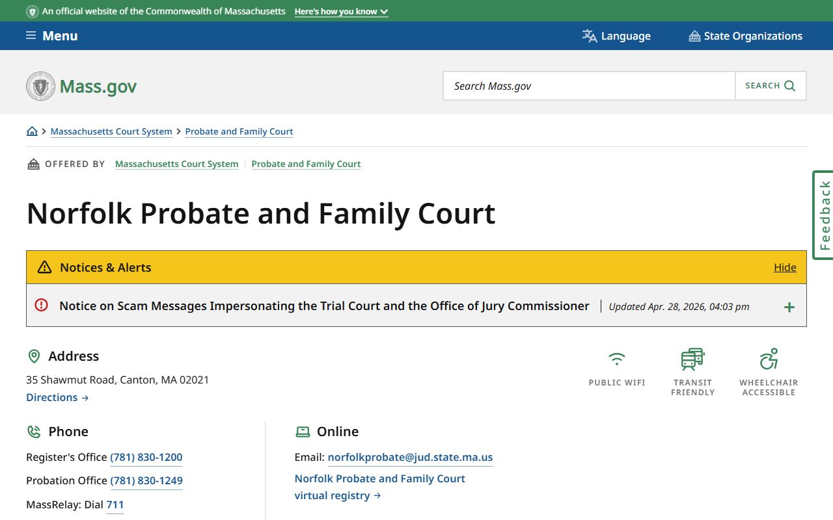
Task: Expand "Here's how you know" dropdown
Action: pyautogui.click(x=341, y=12)
